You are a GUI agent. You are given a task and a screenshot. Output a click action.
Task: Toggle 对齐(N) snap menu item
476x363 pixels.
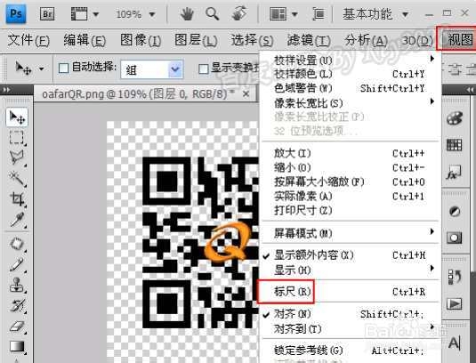pos(351,314)
